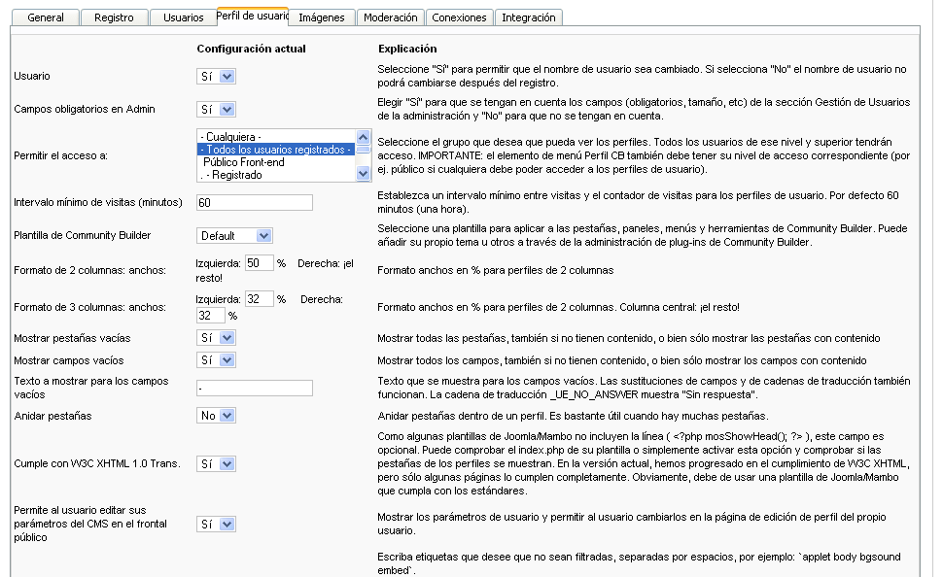The width and height of the screenshot is (943, 577).
Task: Open the Usuario Sí/No dropdown
Action: pos(216,77)
